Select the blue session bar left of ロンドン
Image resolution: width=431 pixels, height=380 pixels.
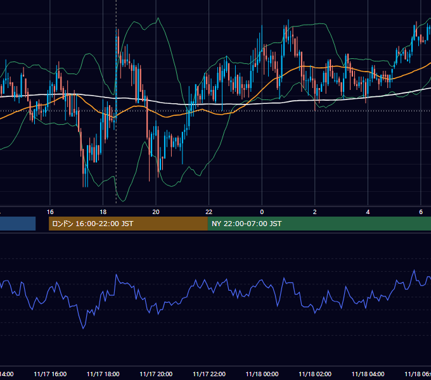point(18,224)
